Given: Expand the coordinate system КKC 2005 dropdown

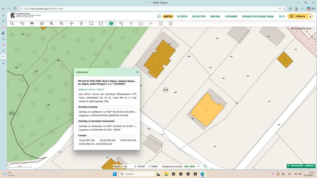Looking at the screenshot, I should (198, 166).
